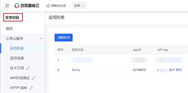Open API在线调试 in the sidebar
Screen dimensions: 188x93
(x=20, y=78)
